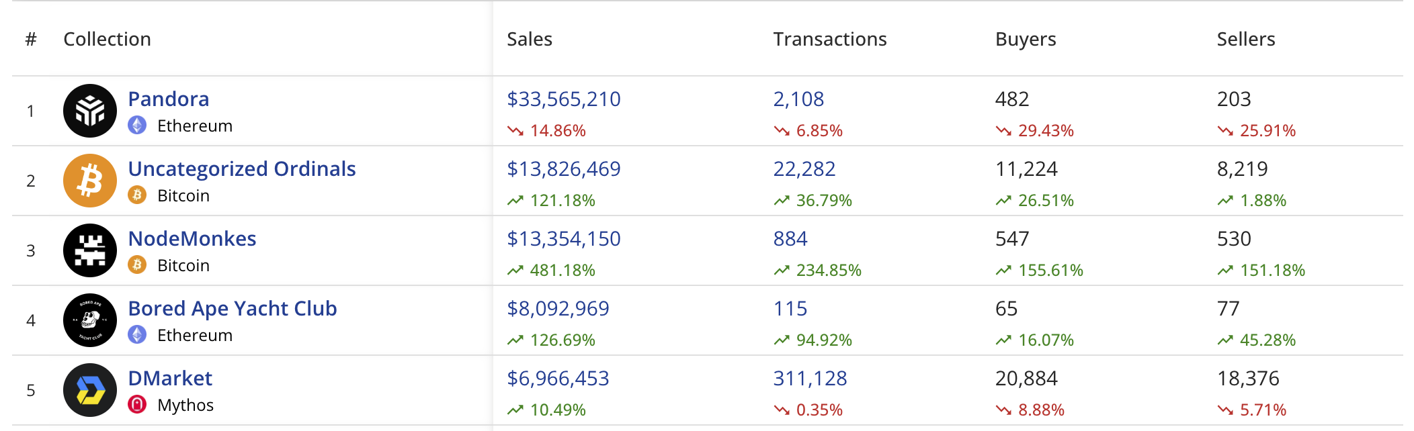This screenshot has width=1414, height=431.
Task: Select the Bored Ape Yacht Club logo
Action: tap(90, 320)
